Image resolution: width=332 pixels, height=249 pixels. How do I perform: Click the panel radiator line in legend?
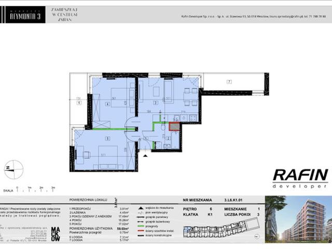tap(141, 217)
